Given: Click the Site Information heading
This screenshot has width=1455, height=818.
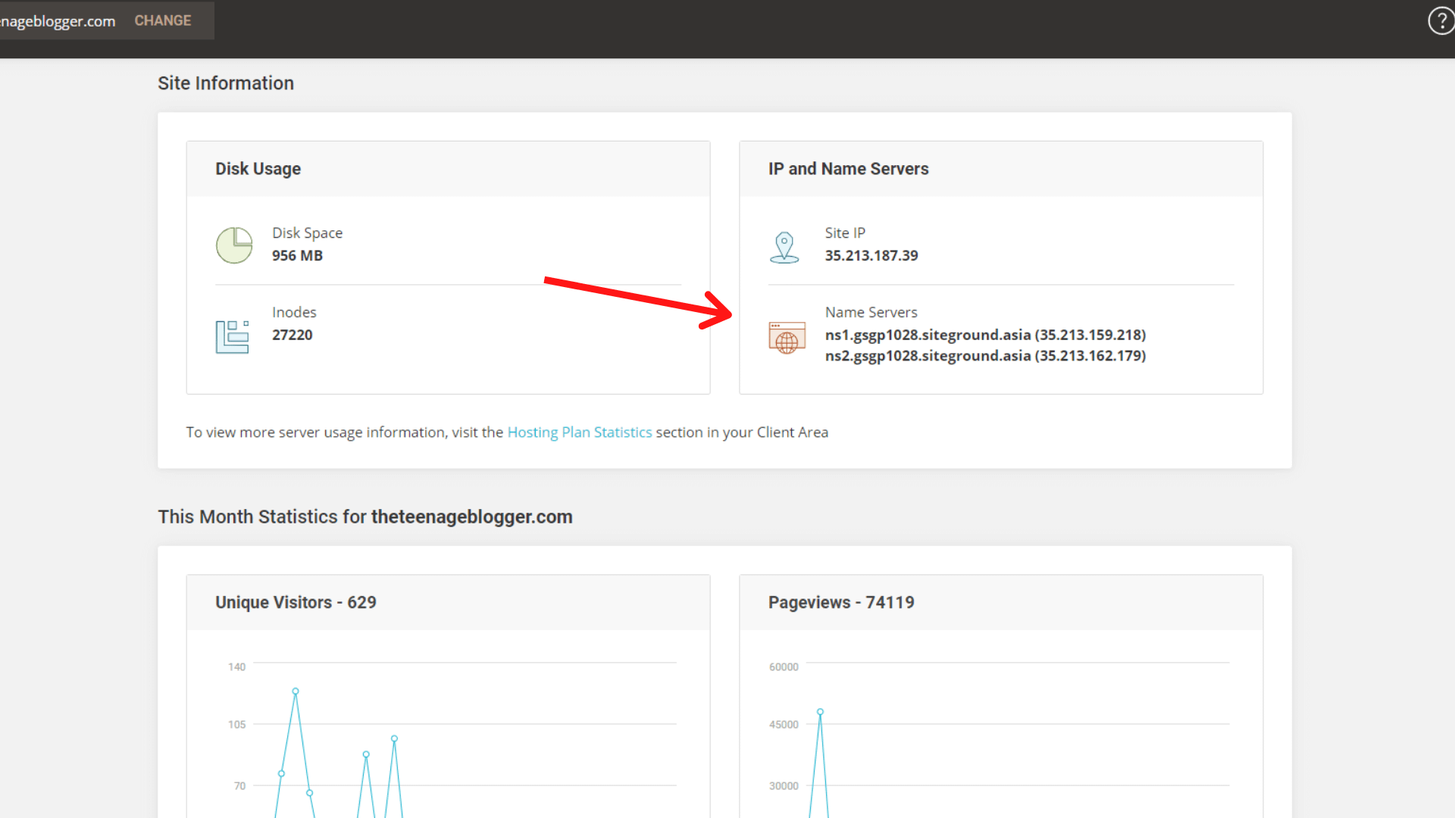Looking at the screenshot, I should 226,83.
